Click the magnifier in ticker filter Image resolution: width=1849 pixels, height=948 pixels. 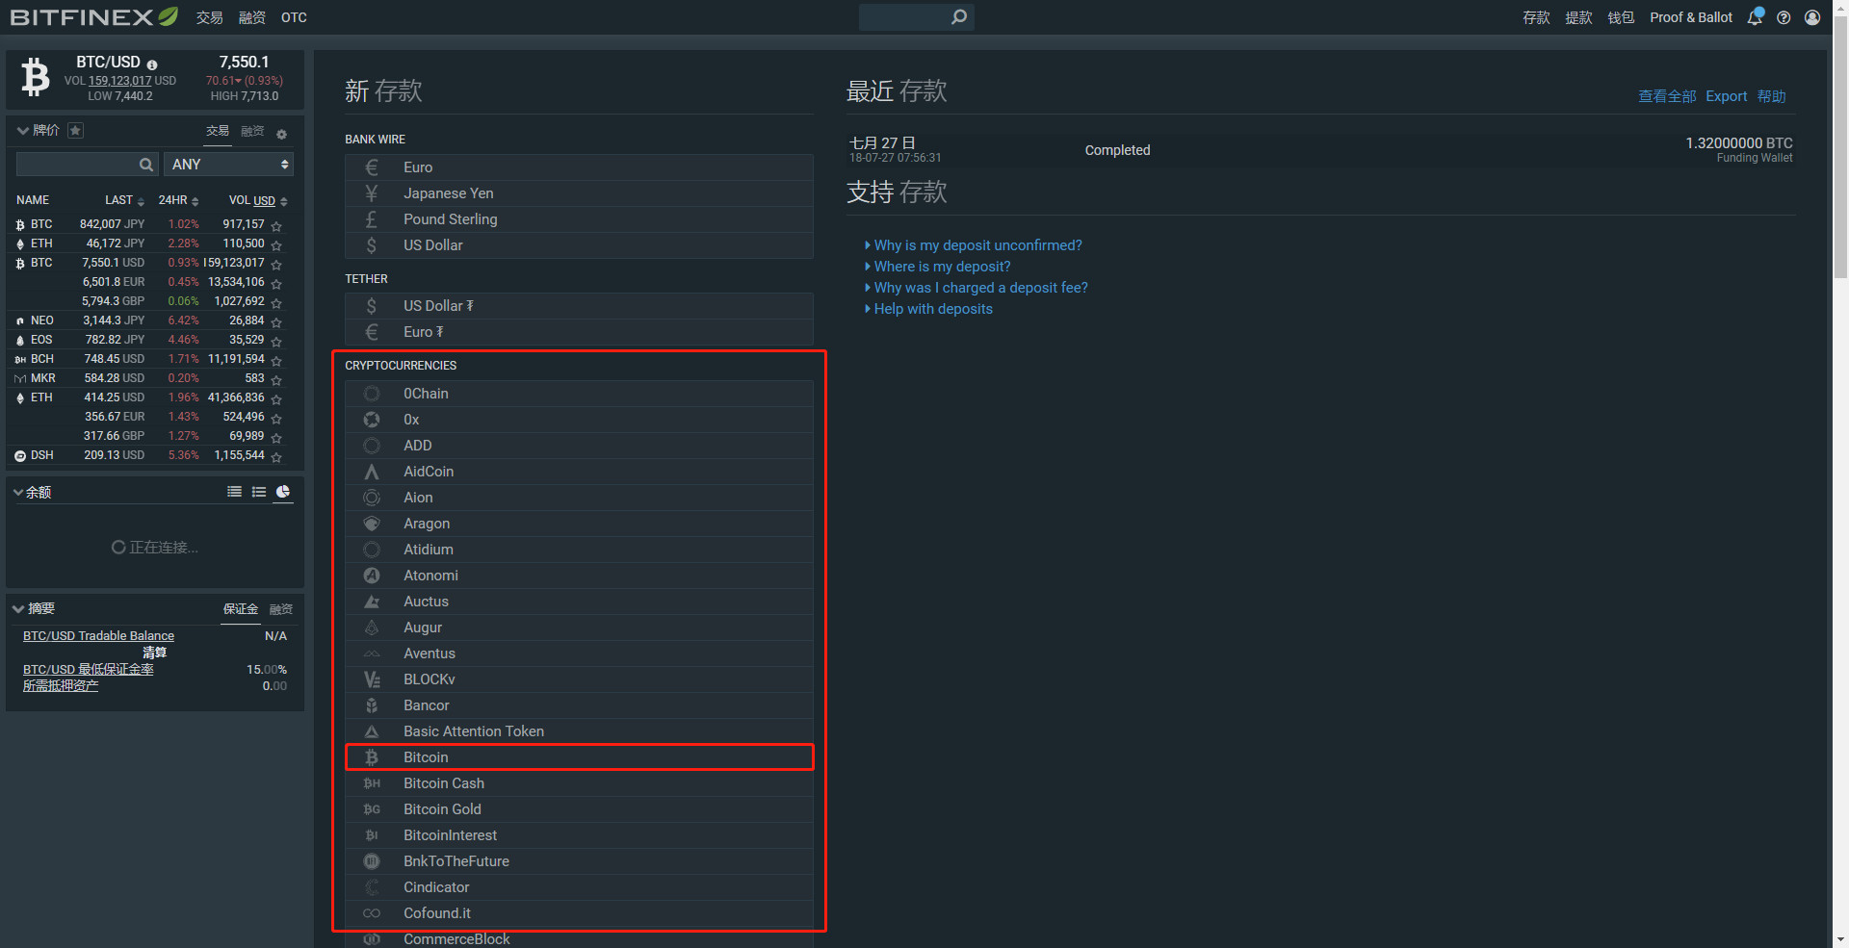tap(145, 165)
